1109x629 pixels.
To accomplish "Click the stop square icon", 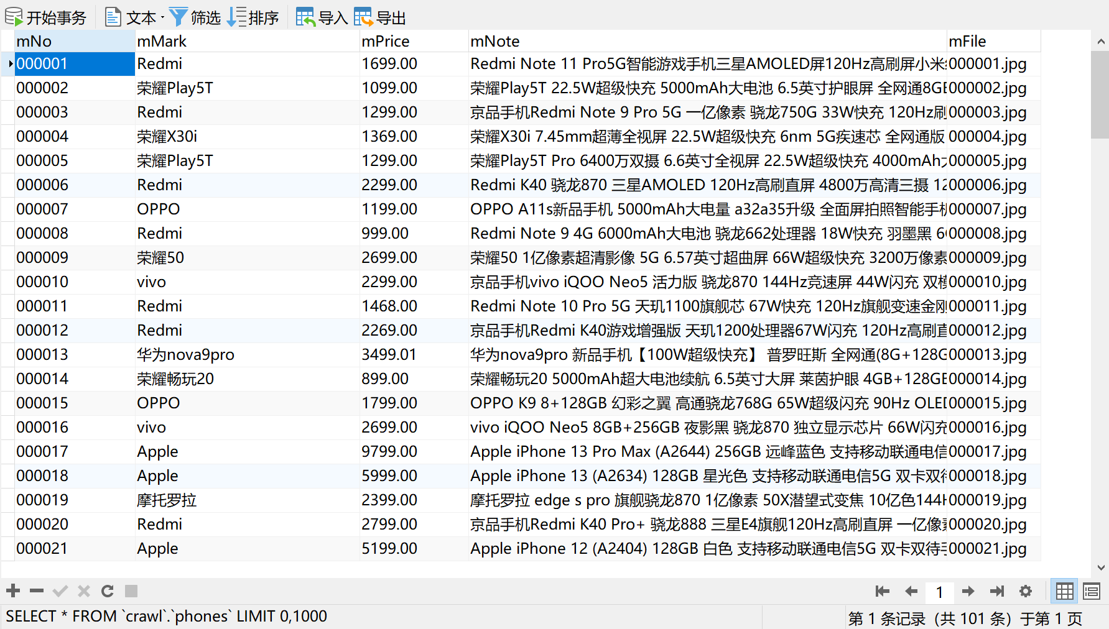I will coord(131,591).
